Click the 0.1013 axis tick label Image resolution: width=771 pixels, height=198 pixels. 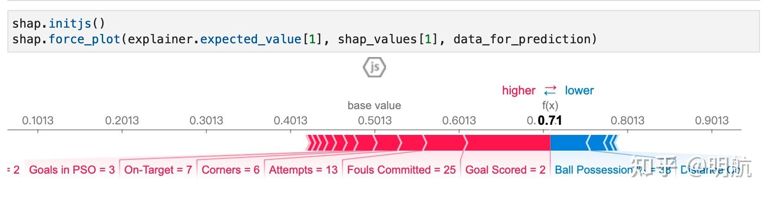(x=38, y=121)
